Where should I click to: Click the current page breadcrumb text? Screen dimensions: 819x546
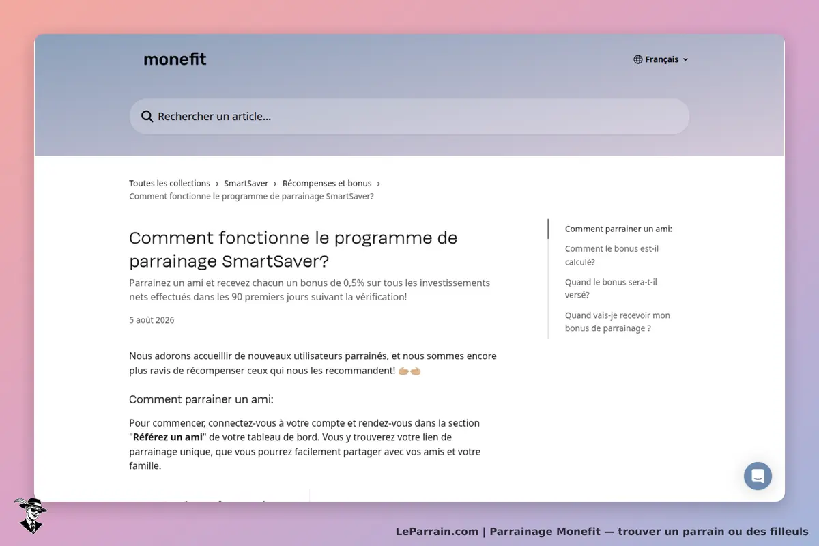click(x=251, y=196)
